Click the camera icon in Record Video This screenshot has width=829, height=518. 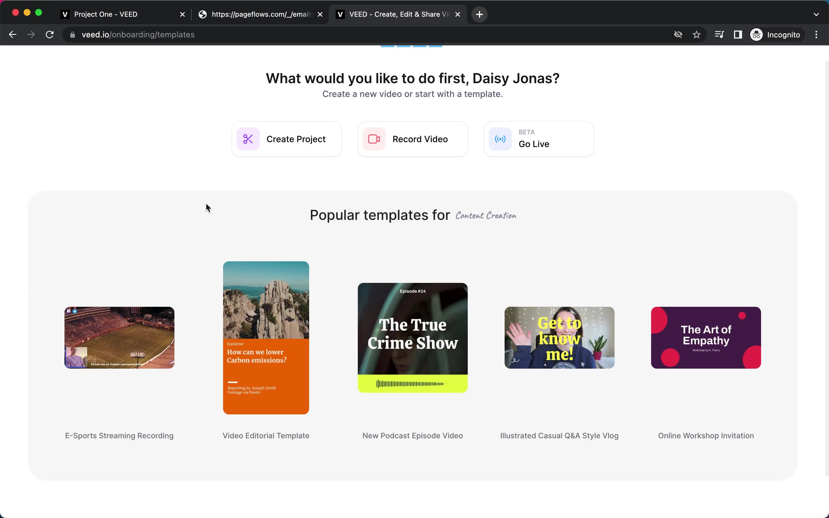(374, 139)
